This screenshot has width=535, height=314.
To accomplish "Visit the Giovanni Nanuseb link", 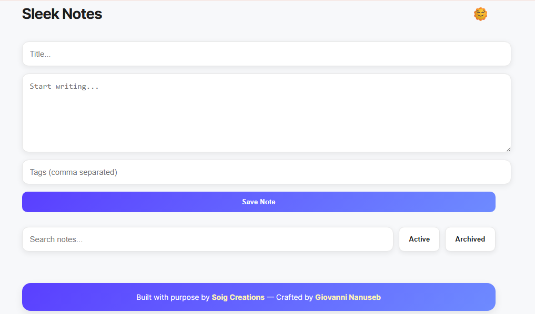I will pyautogui.click(x=348, y=297).
